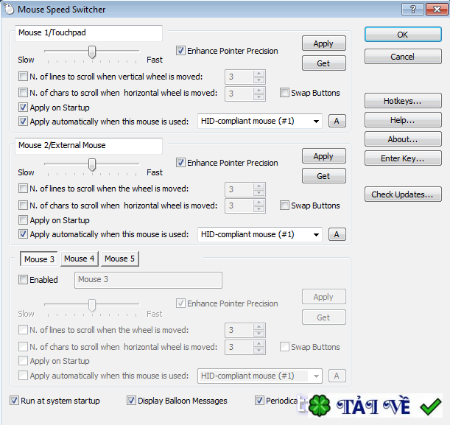450x425 pixels.
Task: Toggle Enhance Pointer Precision for Mouse 2/External Mouse
Action: [x=180, y=163]
